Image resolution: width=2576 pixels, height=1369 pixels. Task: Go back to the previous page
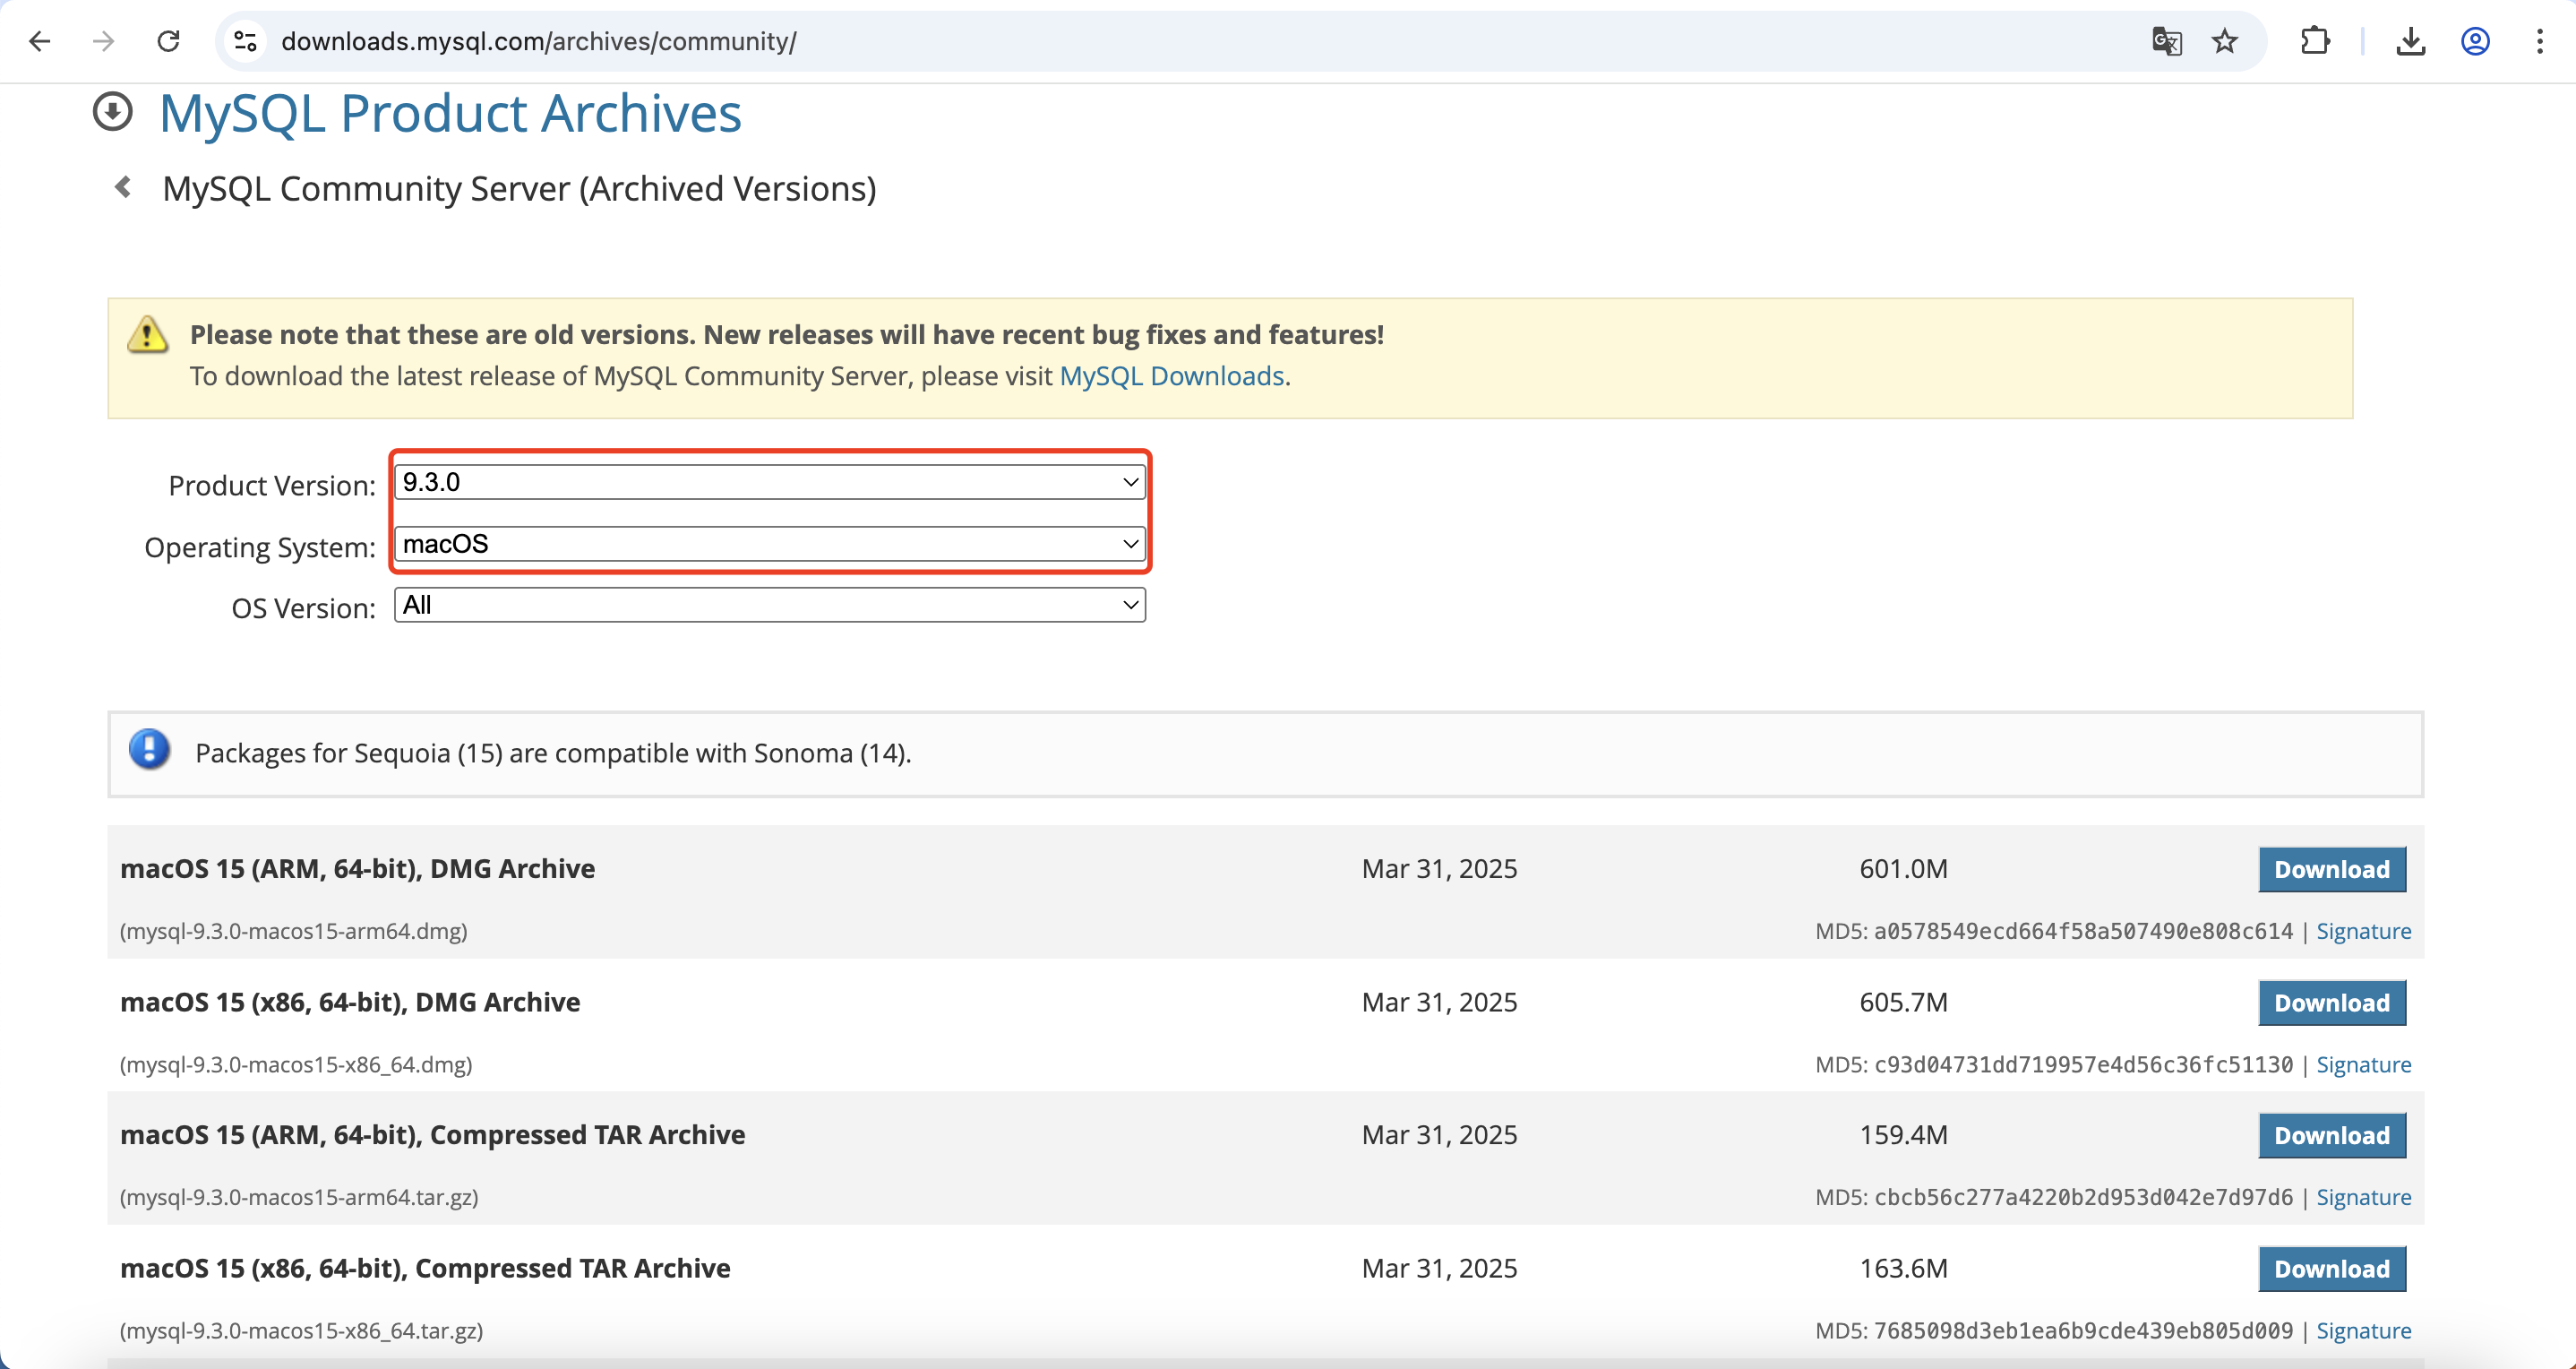click(x=40, y=41)
